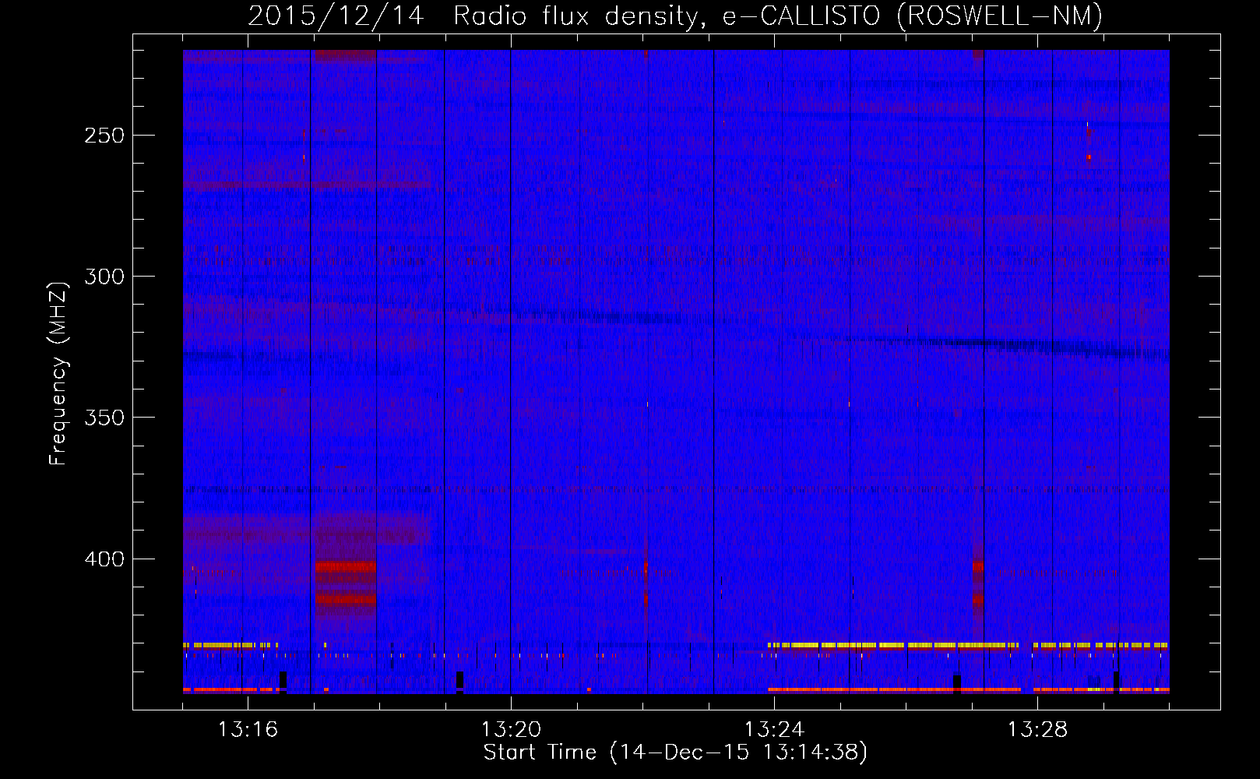This screenshot has height=779, width=1260.
Task: Select the 400 frequency tick label
Action: pos(104,559)
